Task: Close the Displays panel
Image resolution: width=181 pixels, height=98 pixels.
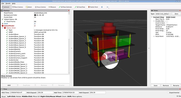Action: coord(69,10)
